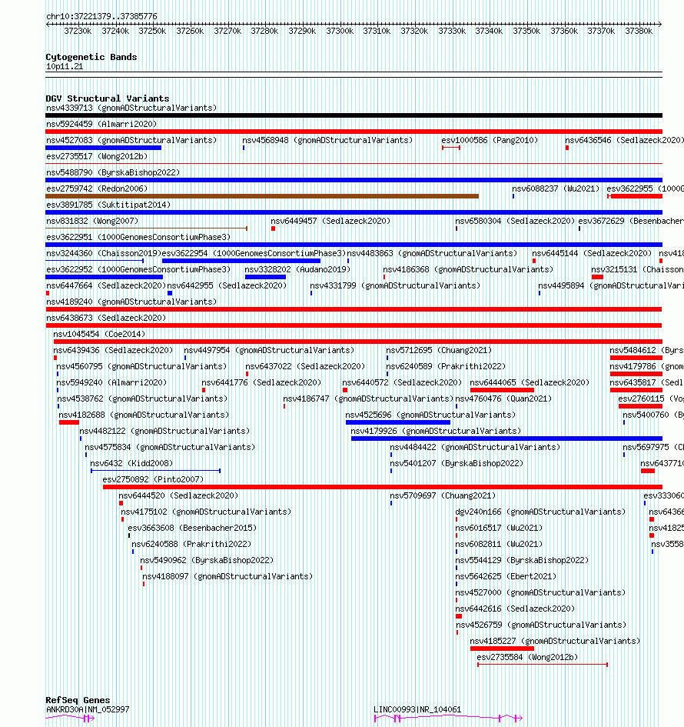
Task: Select the nsv6432 (Kidd2008) variant span
Action: (155, 471)
